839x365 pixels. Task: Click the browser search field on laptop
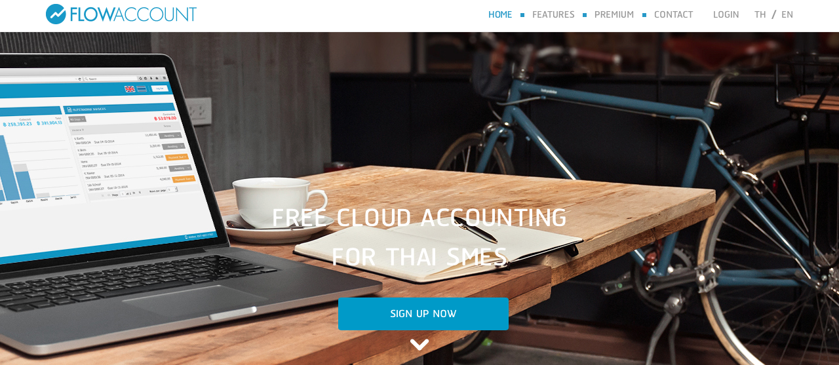[110, 79]
